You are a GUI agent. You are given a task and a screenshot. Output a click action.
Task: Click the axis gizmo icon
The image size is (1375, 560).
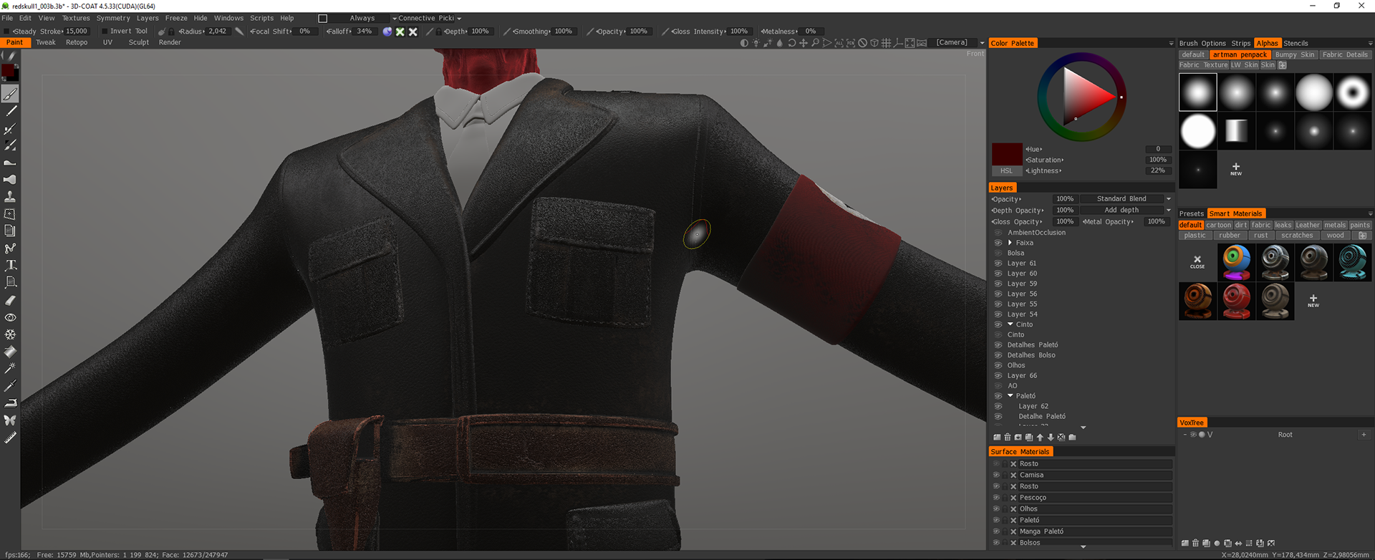click(897, 43)
